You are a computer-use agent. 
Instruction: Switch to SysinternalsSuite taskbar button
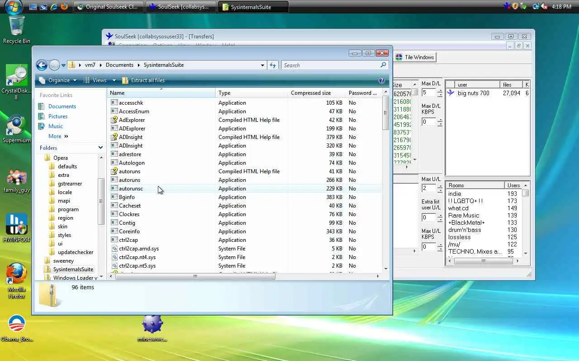tap(253, 7)
